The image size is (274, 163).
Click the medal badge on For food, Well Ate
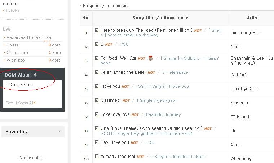150,58
